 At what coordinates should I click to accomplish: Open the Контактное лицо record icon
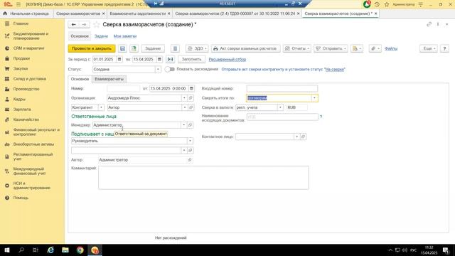(x=304, y=137)
